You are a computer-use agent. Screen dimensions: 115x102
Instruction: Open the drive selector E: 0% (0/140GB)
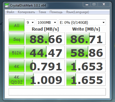pyautogui.click(x=82, y=22)
